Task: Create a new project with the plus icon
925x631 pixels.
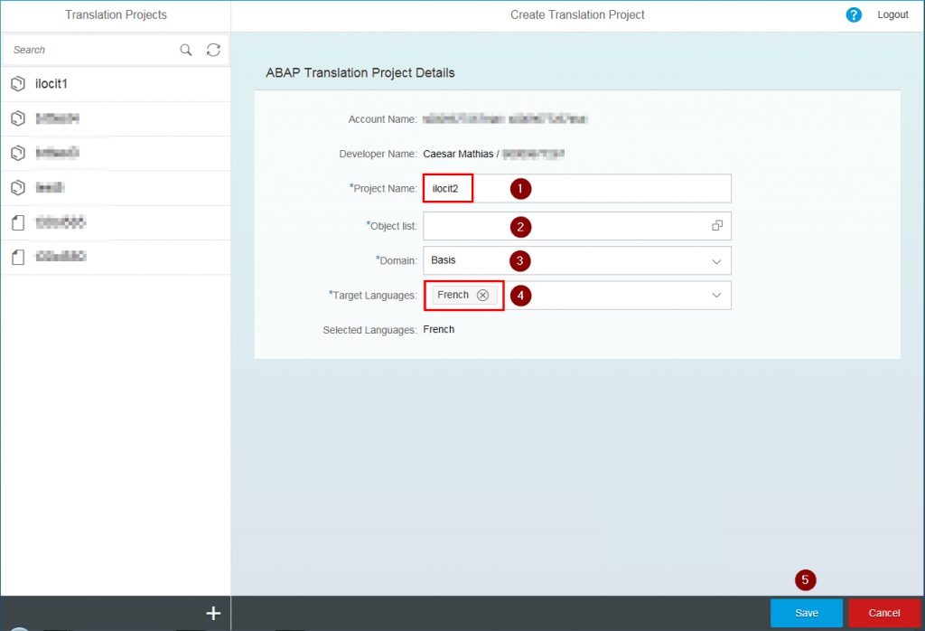Action: click(x=214, y=612)
